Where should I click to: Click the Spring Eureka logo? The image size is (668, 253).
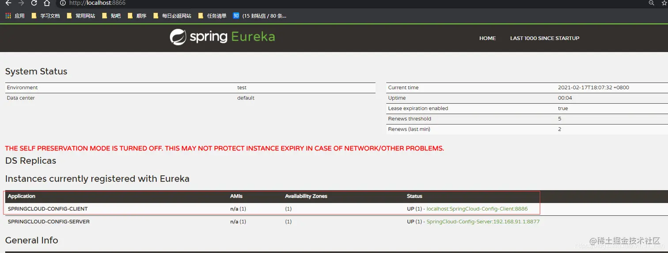[222, 37]
